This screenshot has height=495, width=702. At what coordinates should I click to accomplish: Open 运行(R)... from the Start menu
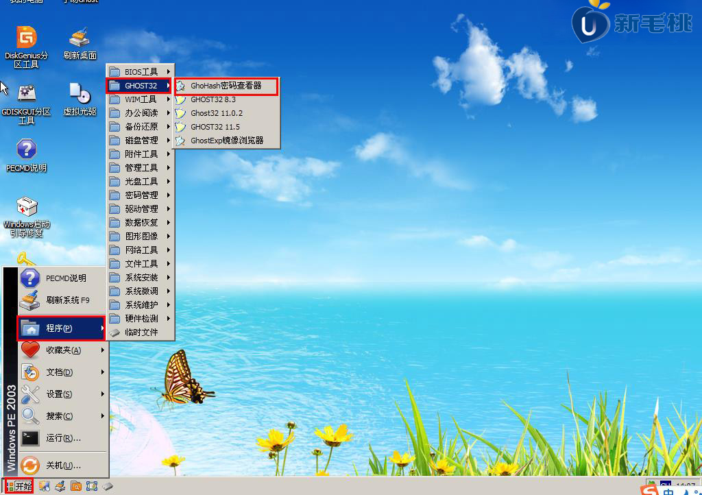(62, 438)
